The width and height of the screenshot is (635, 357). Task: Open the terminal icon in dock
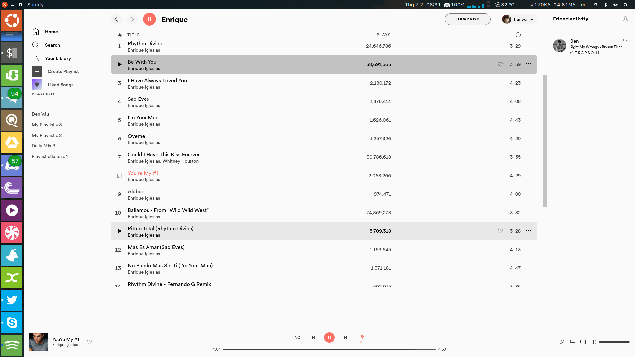[x=12, y=53]
